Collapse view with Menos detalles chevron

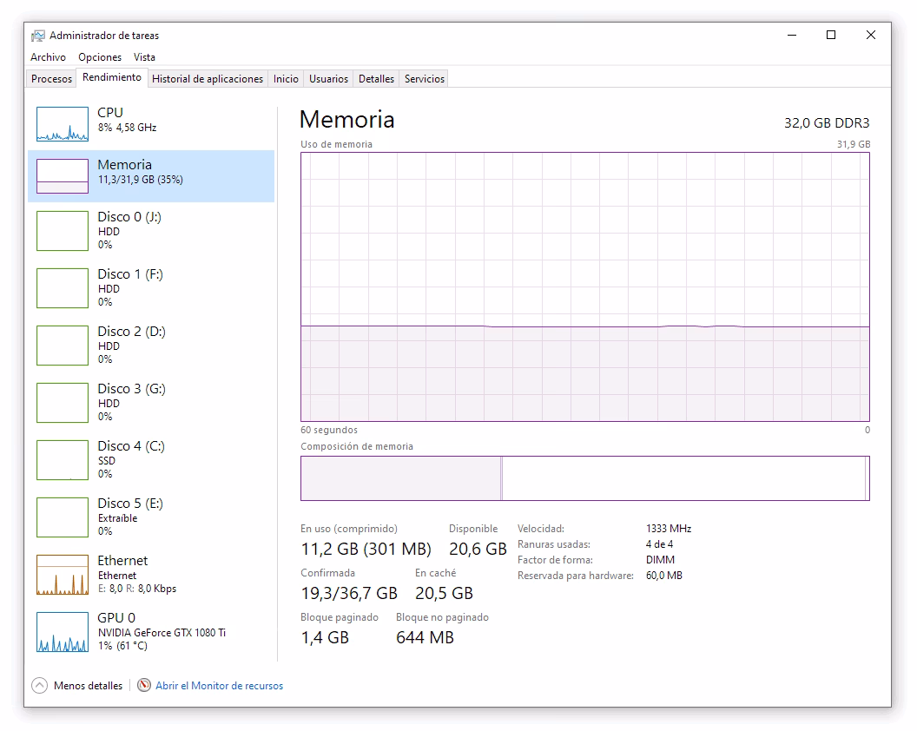39,685
